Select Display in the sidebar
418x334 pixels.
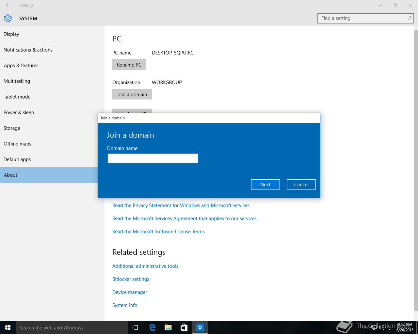click(x=11, y=34)
